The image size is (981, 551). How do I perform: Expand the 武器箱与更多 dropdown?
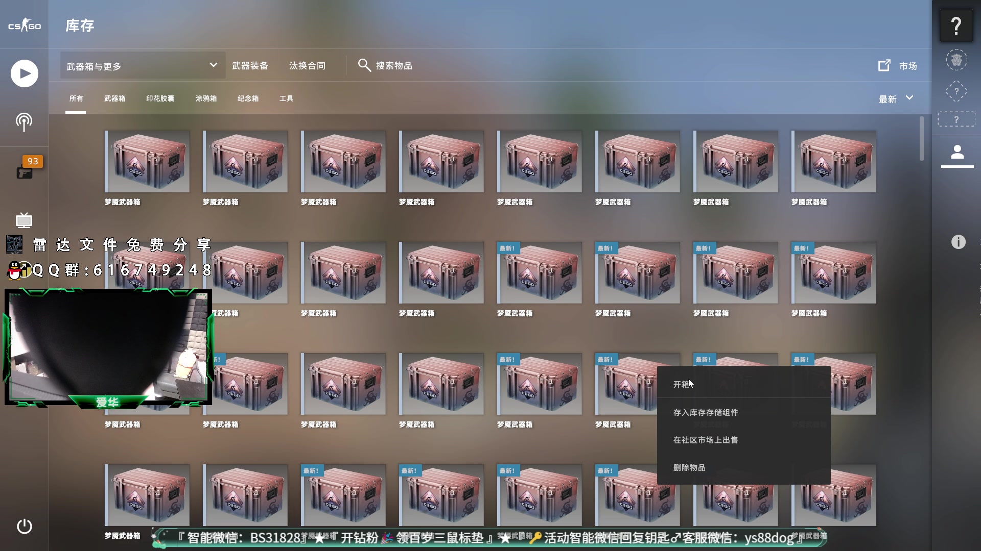(143, 65)
